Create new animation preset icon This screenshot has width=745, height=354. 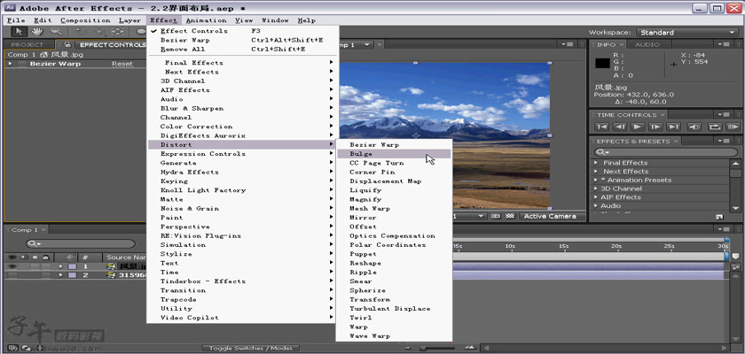coord(719,217)
